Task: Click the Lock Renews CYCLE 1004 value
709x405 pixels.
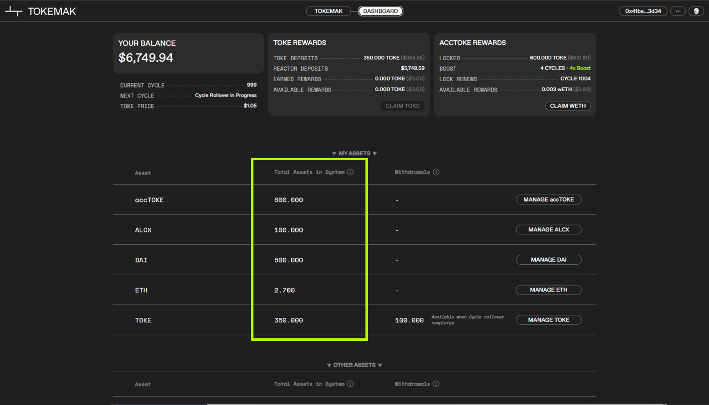Action: [x=576, y=79]
